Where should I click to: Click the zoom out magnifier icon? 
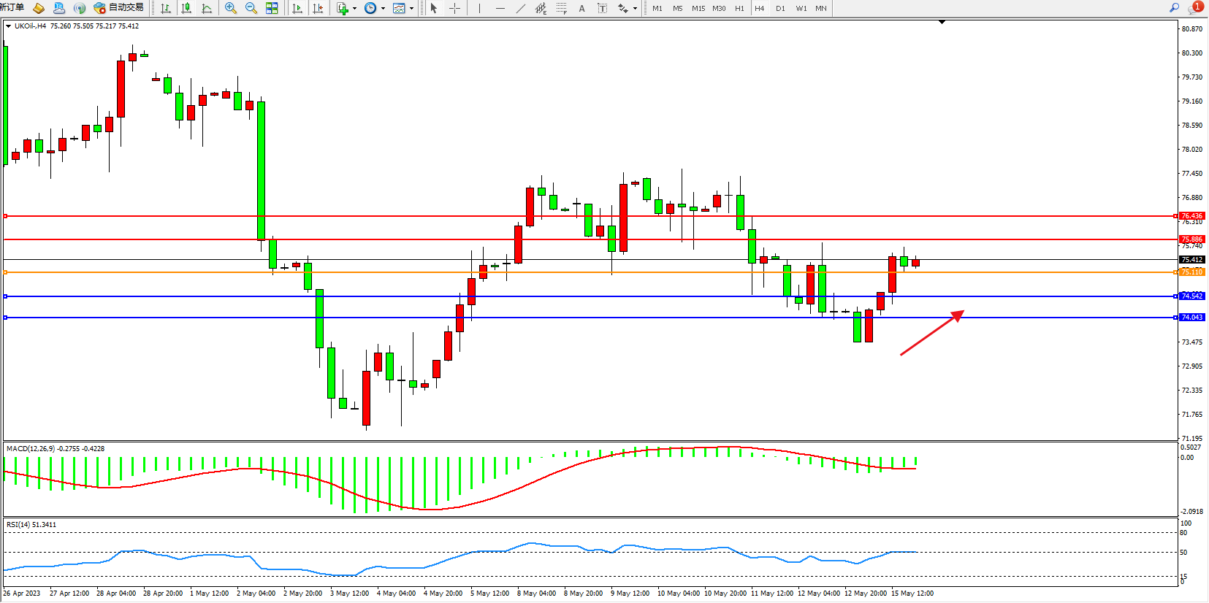pyautogui.click(x=251, y=8)
